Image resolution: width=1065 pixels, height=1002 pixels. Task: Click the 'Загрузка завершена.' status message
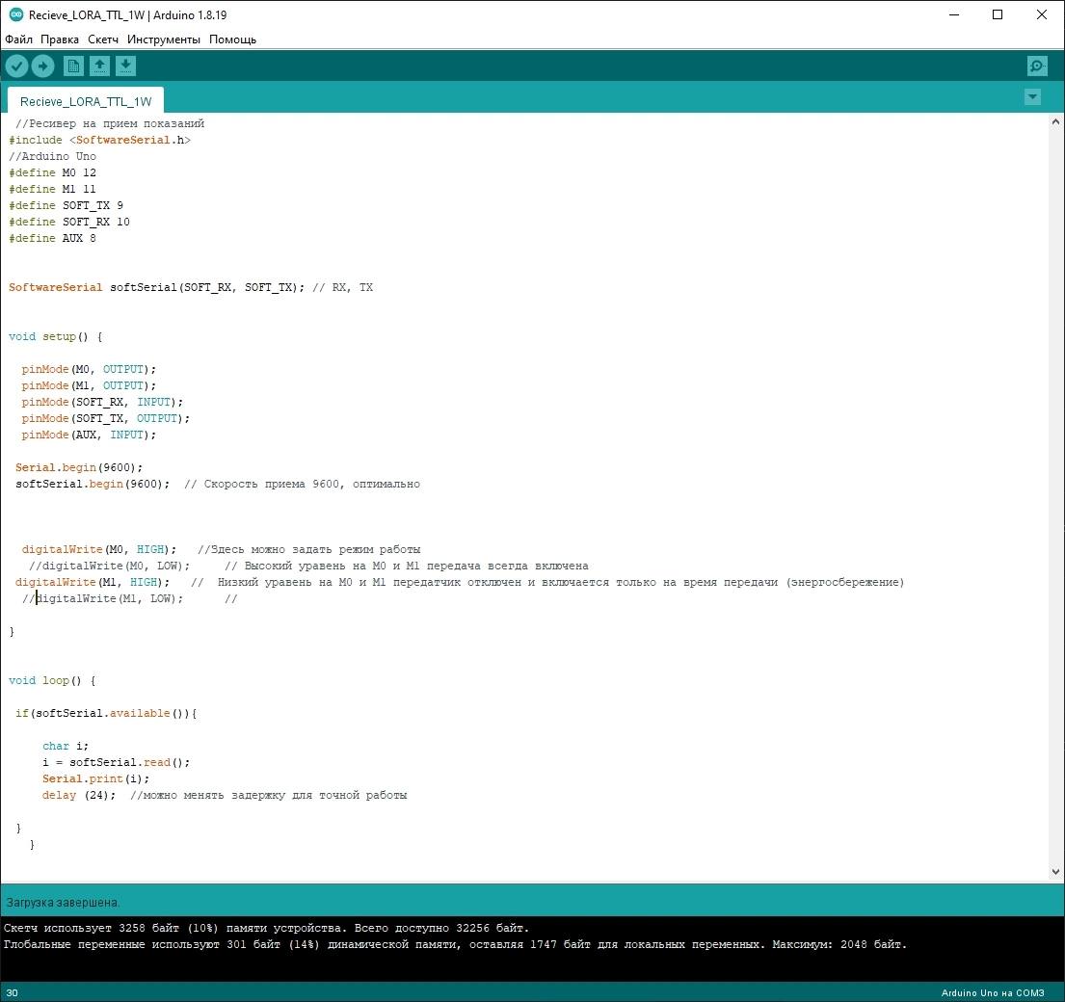tap(64, 903)
